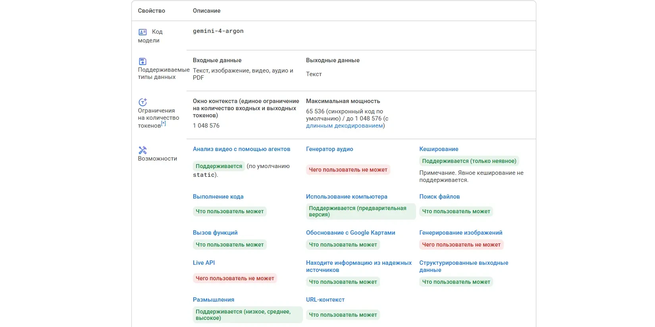Open 'Структурированные выходные данные' link
This screenshot has height=327, width=655.
click(x=464, y=266)
